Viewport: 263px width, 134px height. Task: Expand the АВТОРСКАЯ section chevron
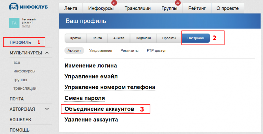47,109
